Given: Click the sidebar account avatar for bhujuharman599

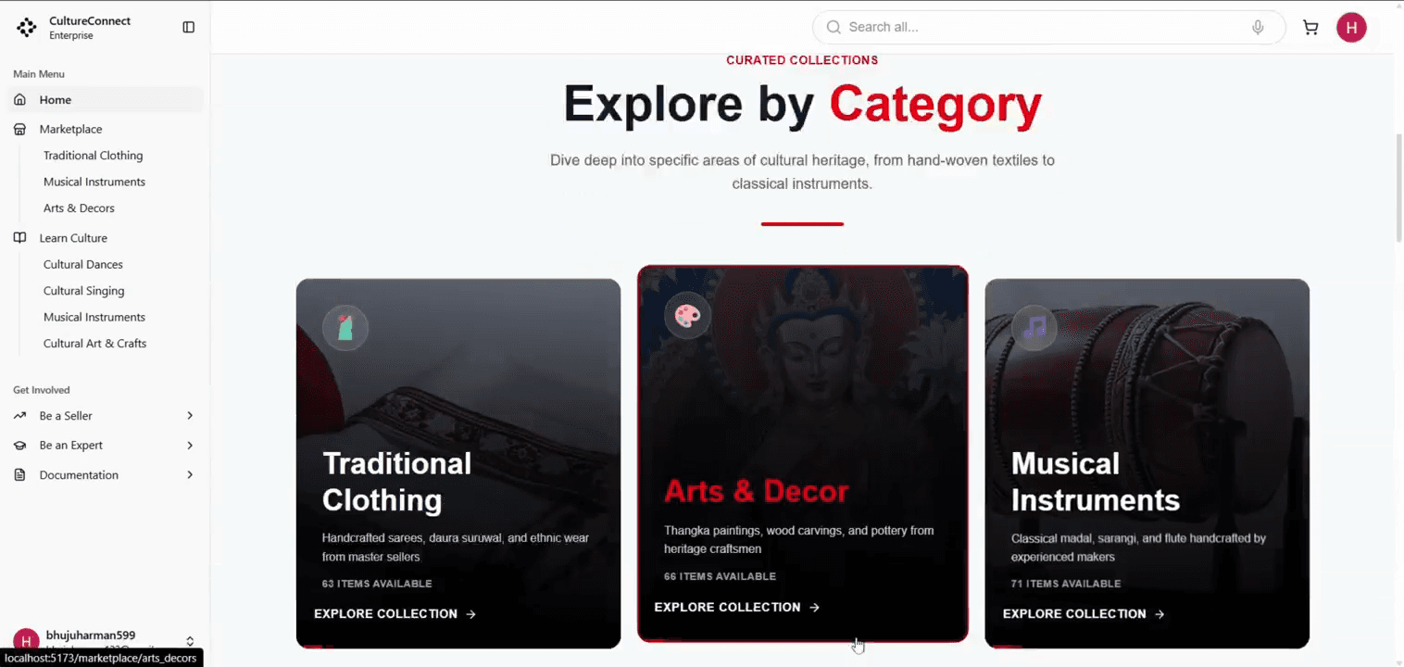Looking at the screenshot, I should [x=26, y=641].
